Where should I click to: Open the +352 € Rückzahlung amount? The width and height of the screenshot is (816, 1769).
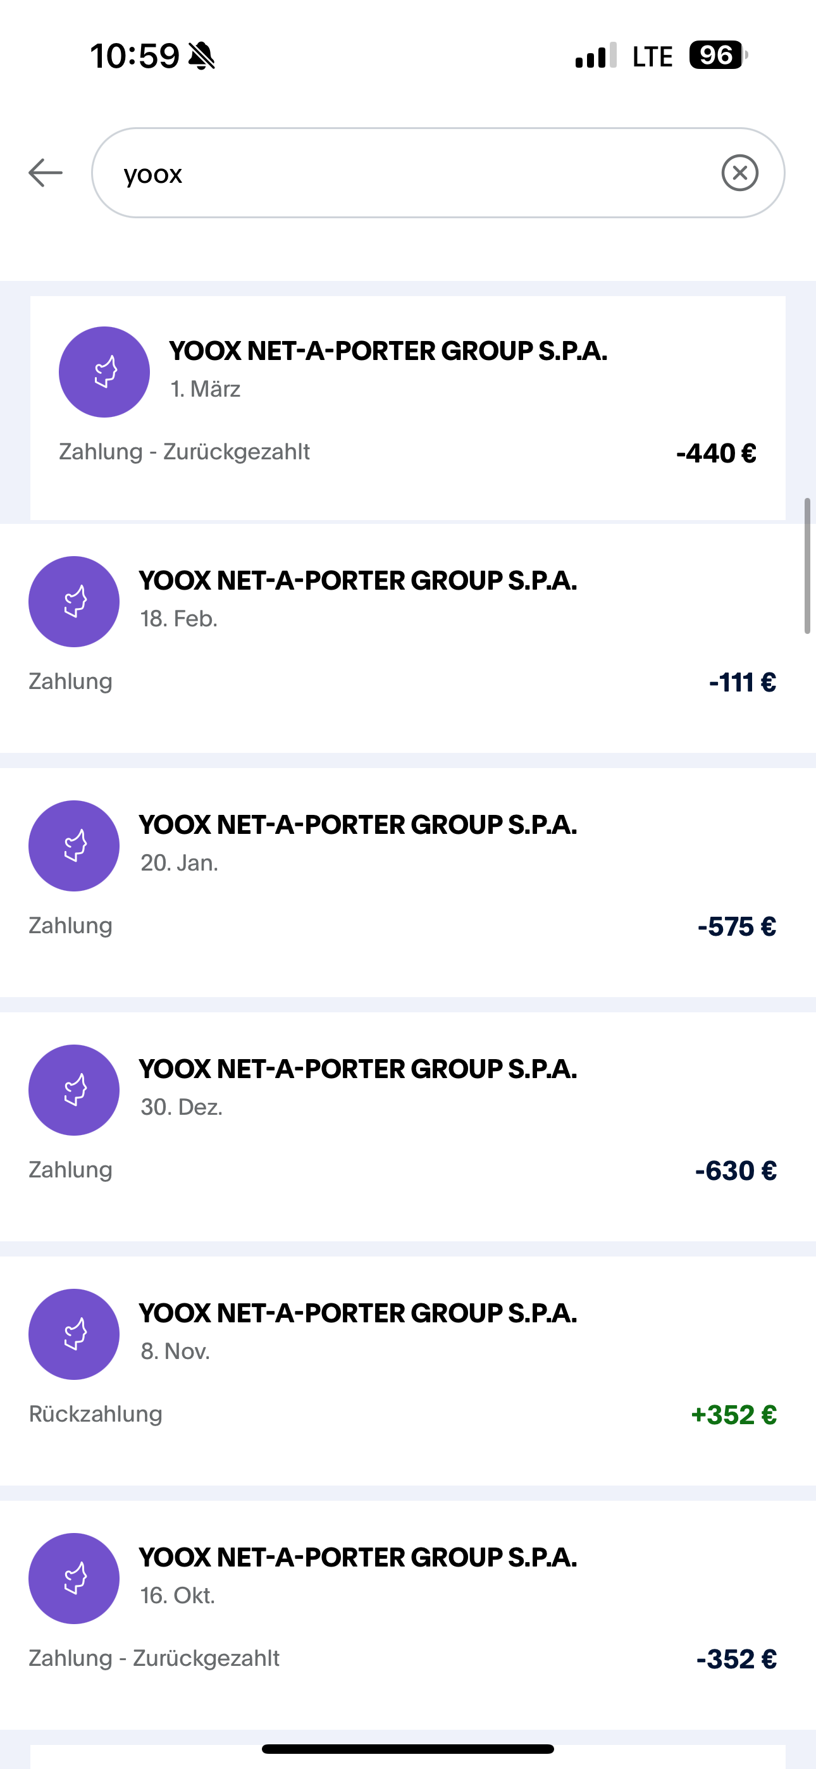click(x=734, y=1415)
